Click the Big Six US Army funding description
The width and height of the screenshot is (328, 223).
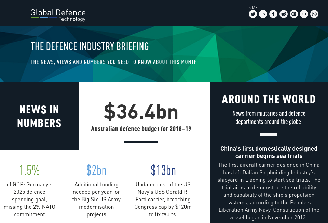(x=96, y=199)
